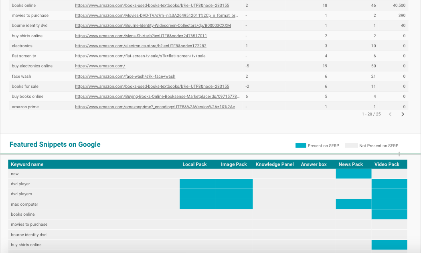The height and width of the screenshot is (253, 421).
Task: Click the 'Featured Snippets on Google' heading
Action: pos(55,144)
